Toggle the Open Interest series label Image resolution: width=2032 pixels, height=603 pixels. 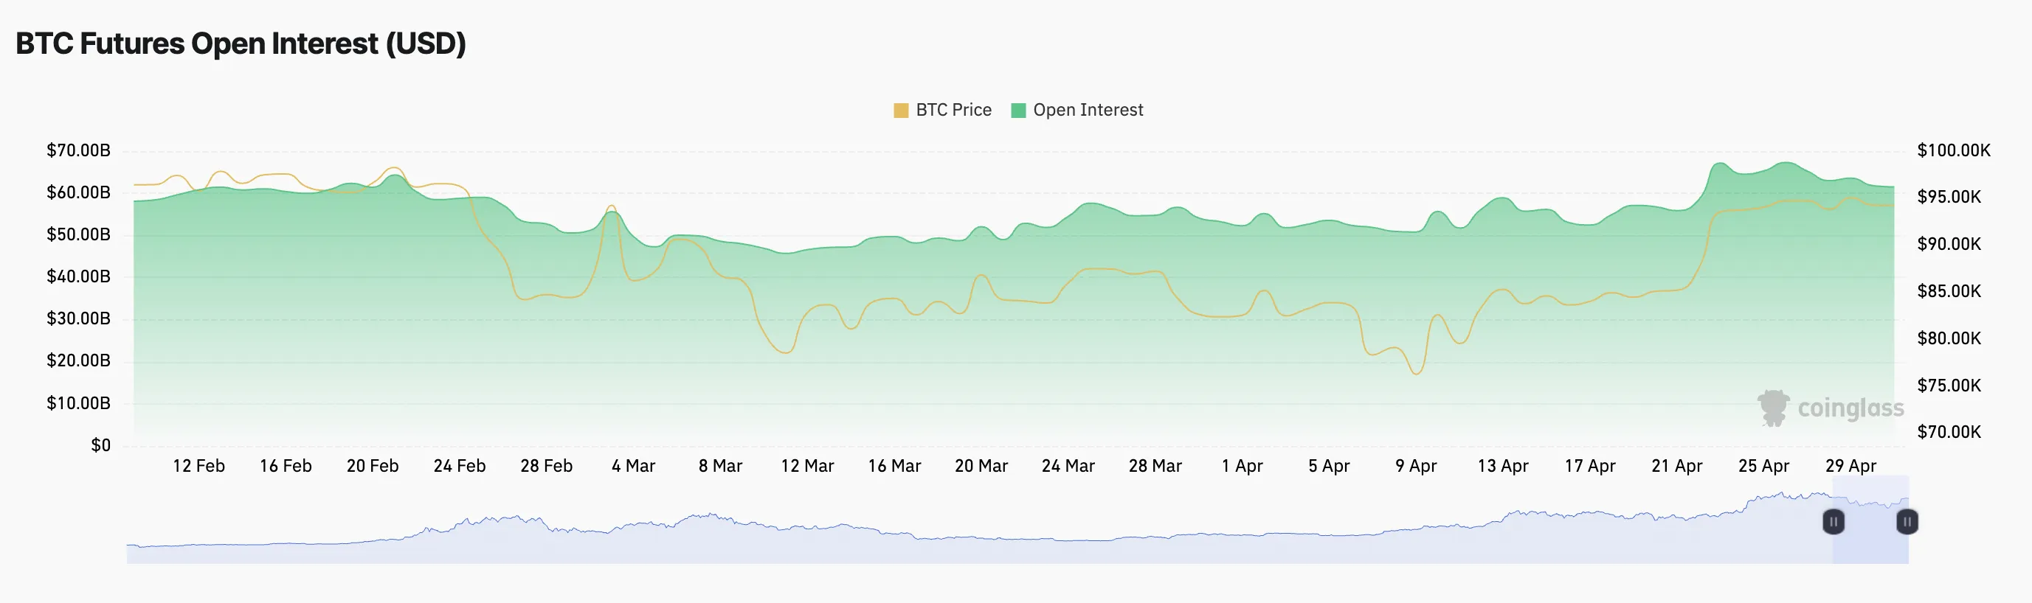[1088, 111]
